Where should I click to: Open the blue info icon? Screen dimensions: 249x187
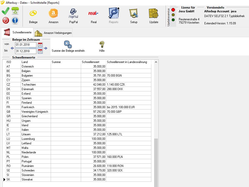15,20
